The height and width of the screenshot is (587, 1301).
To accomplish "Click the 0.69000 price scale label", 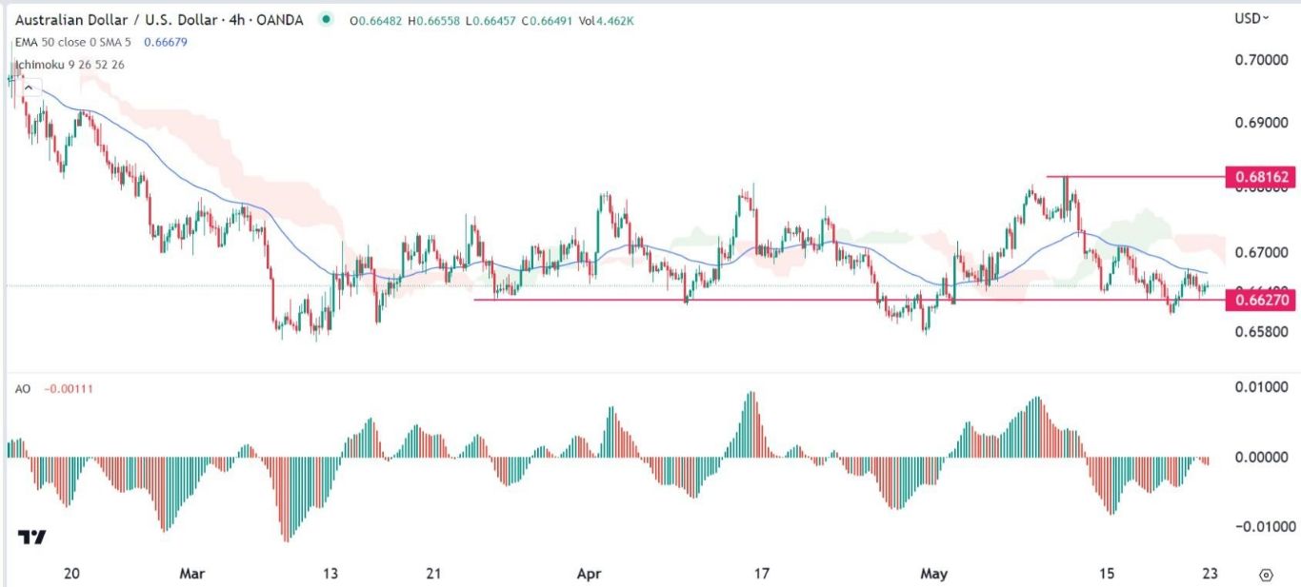I will click(1262, 124).
